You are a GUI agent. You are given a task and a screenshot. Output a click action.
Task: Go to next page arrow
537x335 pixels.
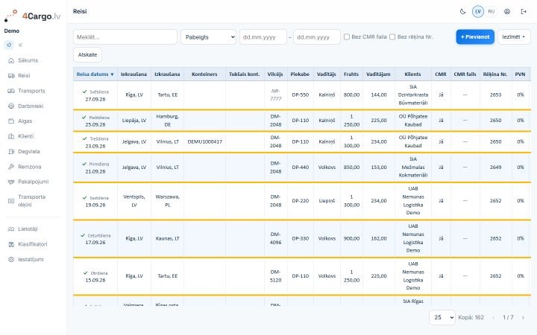[523, 318]
